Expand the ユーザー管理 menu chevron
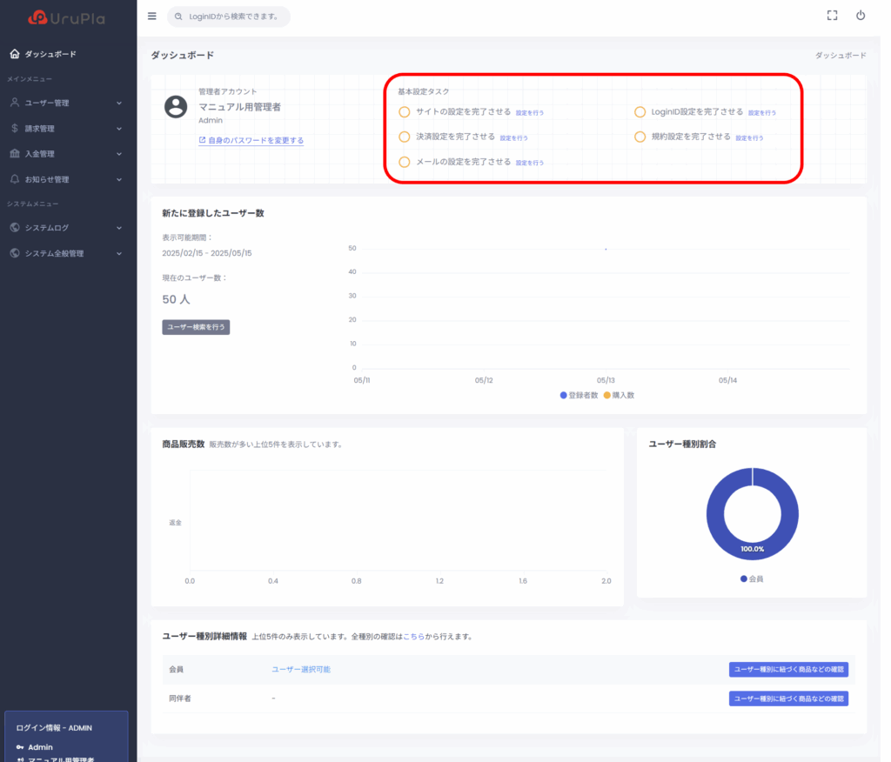Viewport: 891px width, 762px height. point(119,103)
